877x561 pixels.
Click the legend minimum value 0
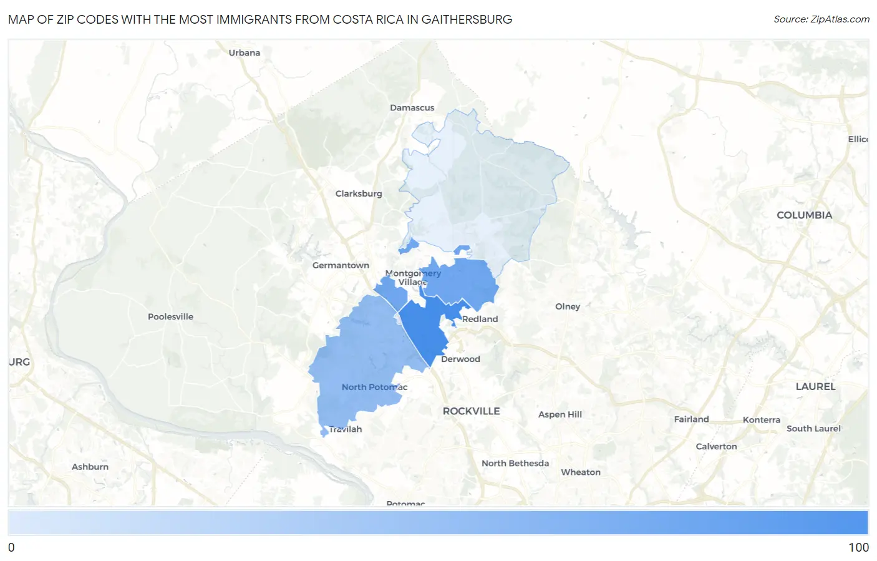click(11, 547)
